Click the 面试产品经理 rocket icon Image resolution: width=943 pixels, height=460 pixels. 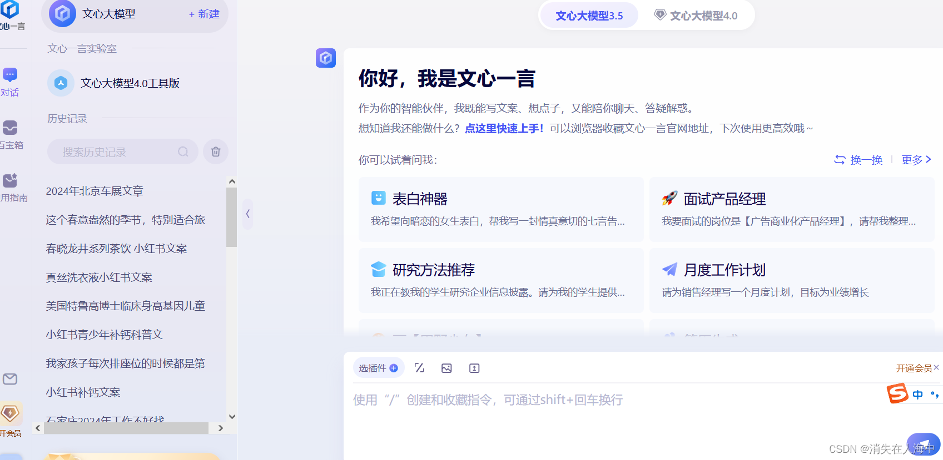669,198
